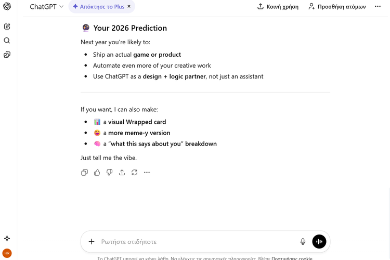Click the Κοινή χρήση share button
This screenshot has width=390, height=260.
point(278,7)
